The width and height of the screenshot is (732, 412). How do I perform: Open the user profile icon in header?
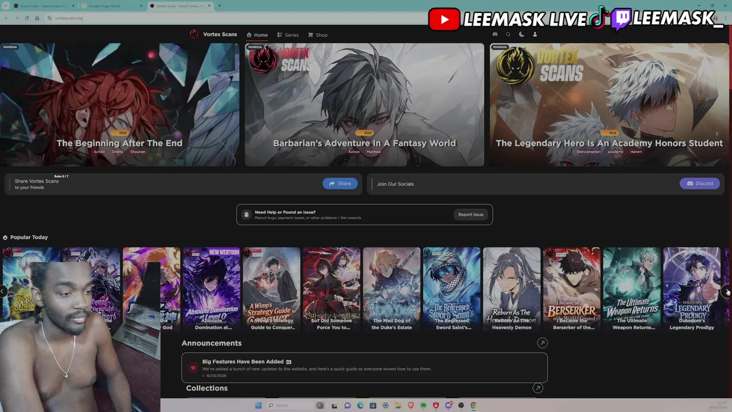coord(535,34)
